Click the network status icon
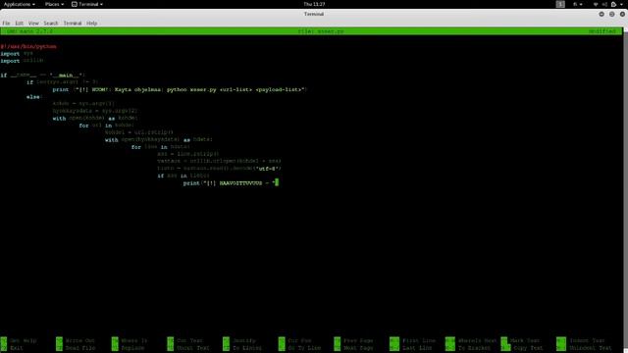Screen dimensions: 628x353 (x=596, y=4)
